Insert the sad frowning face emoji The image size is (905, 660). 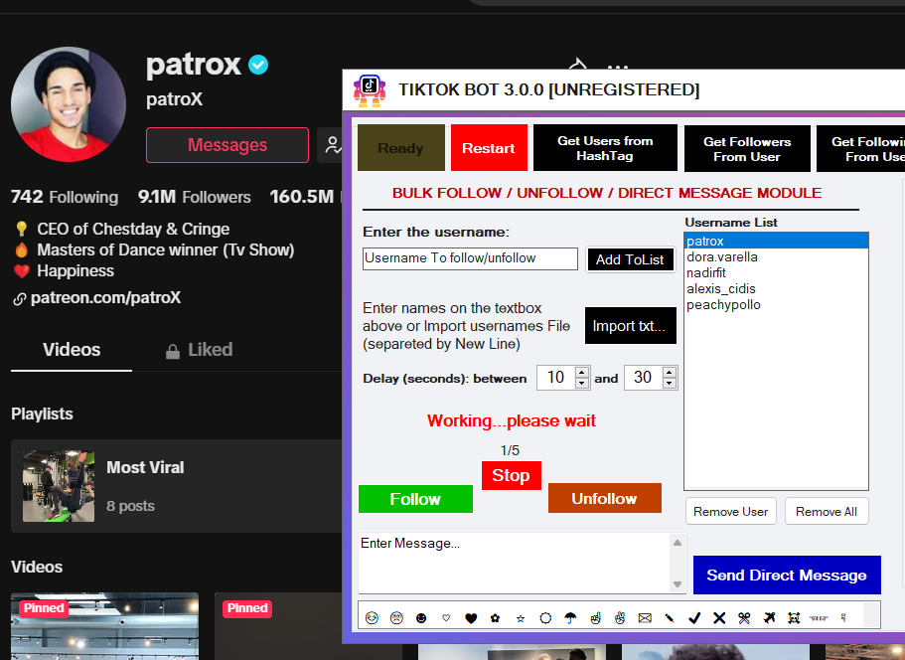[396, 618]
